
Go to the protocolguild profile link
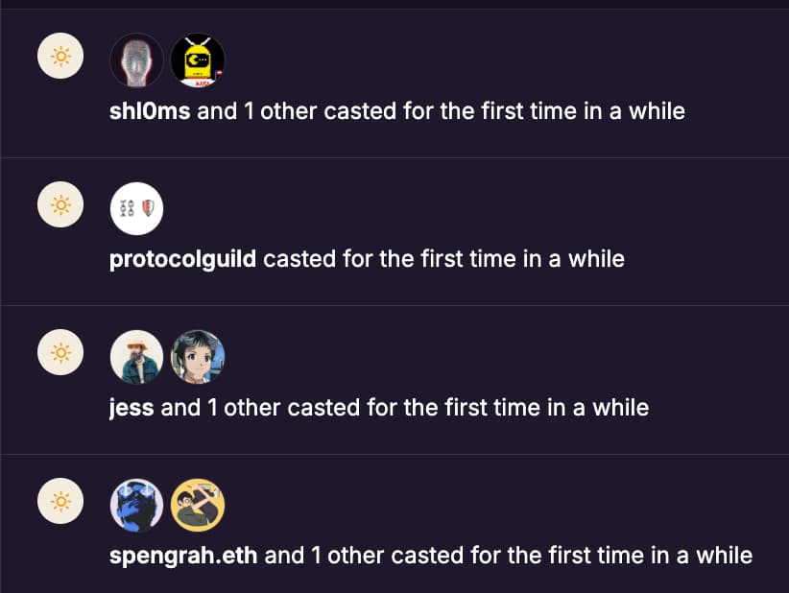tap(183, 259)
